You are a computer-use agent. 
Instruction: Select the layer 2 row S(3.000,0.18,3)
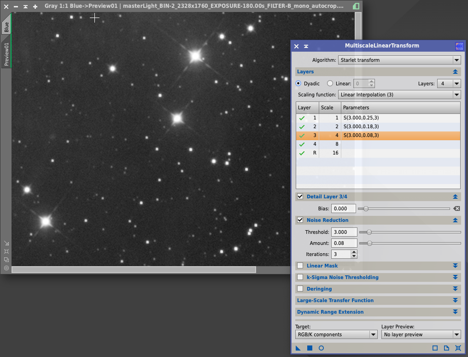tap(378, 127)
